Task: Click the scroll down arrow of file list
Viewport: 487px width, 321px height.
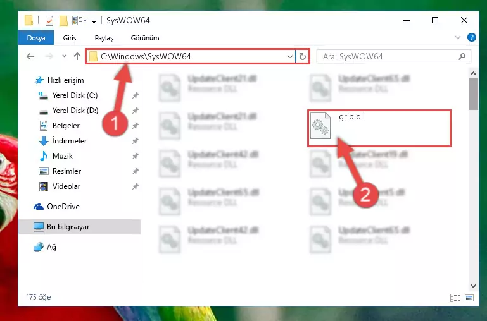Action: [x=473, y=286]
